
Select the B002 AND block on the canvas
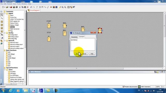tap(83, 29)
